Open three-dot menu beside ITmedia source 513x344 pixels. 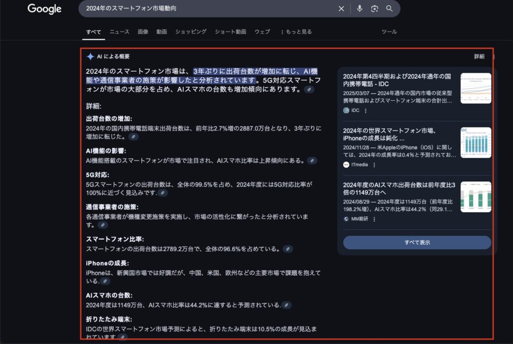pyautogui.click(x=374, y=165)
